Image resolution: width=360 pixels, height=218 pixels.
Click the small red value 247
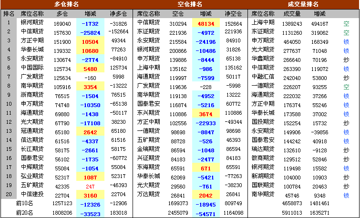[90, 187]
